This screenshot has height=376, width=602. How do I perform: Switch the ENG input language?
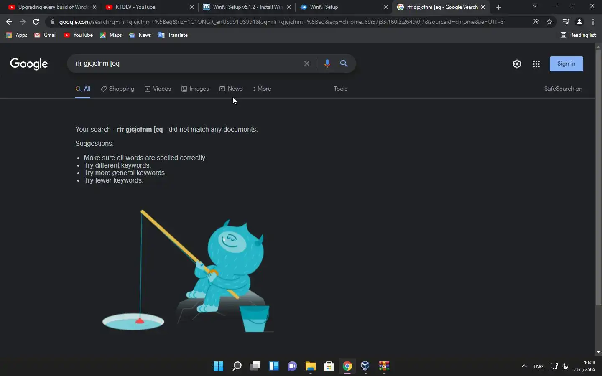point(538,366)
